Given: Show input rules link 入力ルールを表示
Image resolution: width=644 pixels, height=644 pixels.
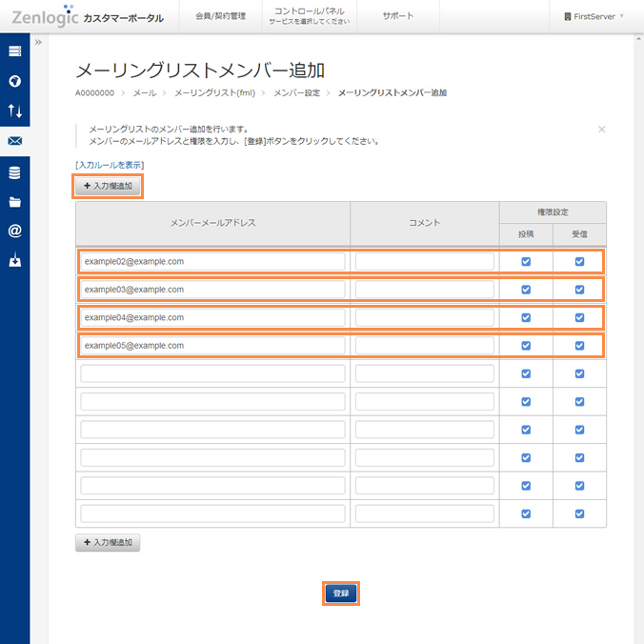Looking at the screenshot, I should point(110,165).
